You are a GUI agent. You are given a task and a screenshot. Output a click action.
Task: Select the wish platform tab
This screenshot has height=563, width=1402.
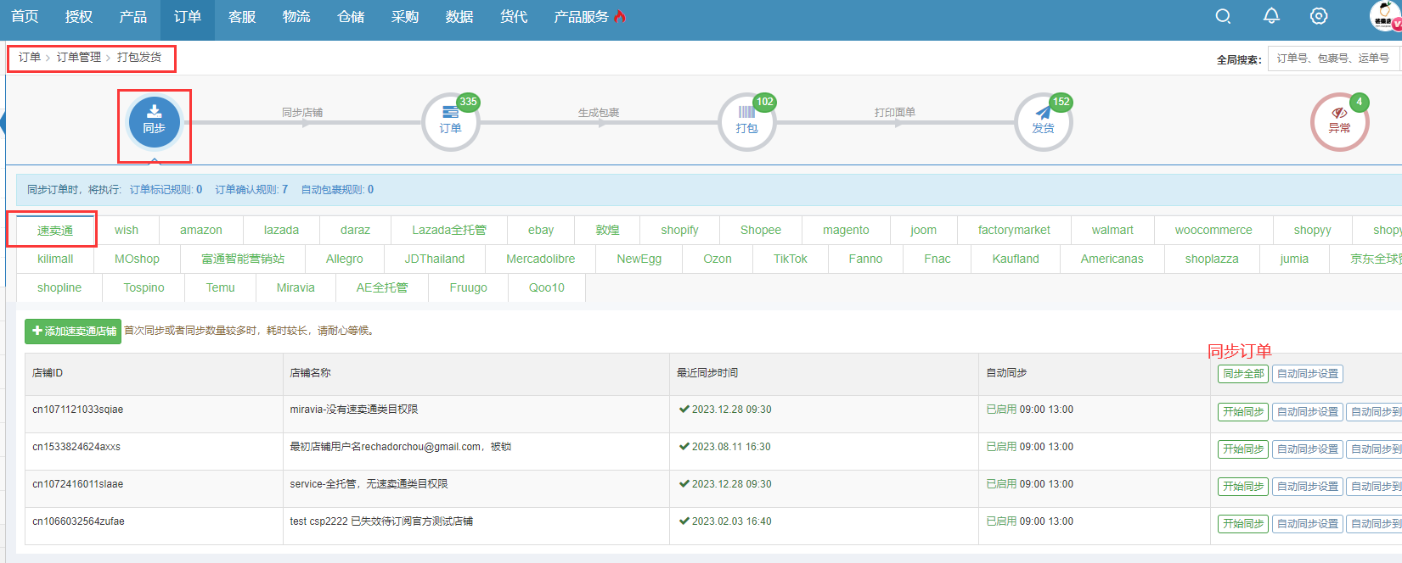(x=127, y=230)
